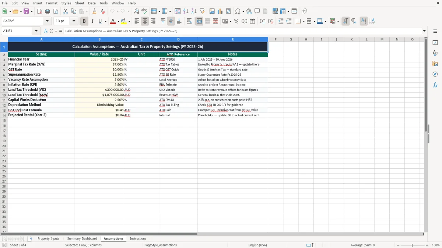Insert a hyperlink via toolbar icon
Screen dimensions: 442x248
tap(249, 11)
